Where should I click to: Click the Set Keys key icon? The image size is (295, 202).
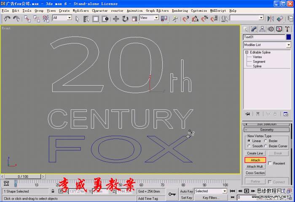click(x=172, y=194)
